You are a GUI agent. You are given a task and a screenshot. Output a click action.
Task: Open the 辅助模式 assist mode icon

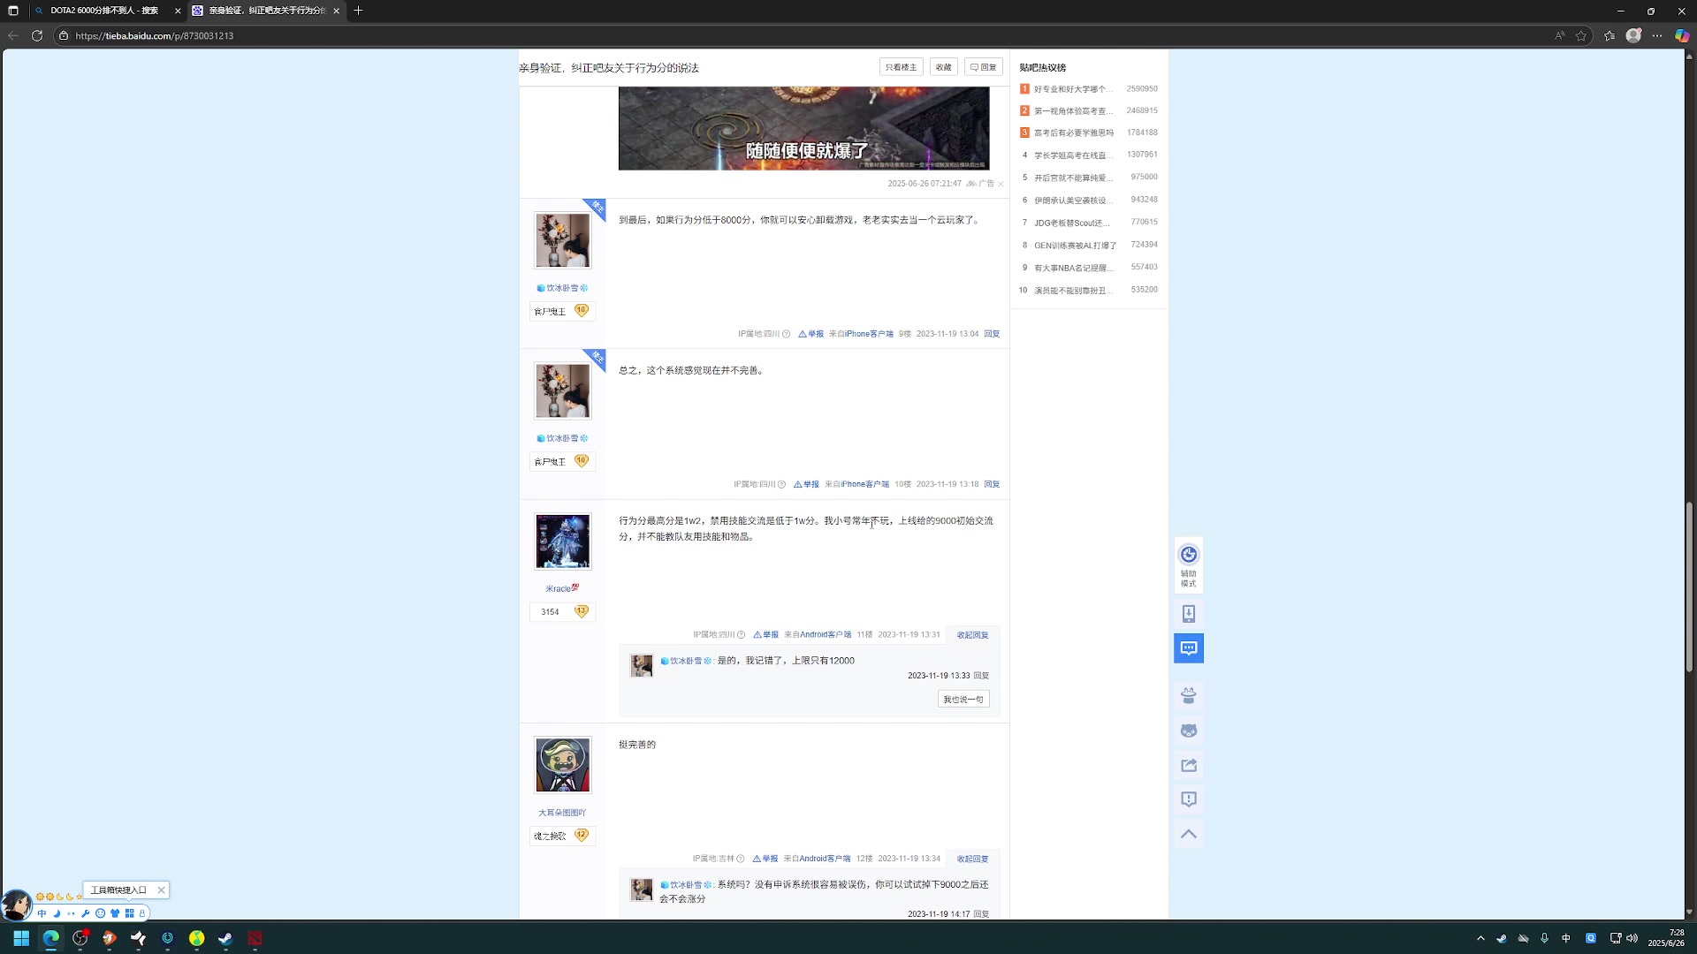(x=1189, y=564)
